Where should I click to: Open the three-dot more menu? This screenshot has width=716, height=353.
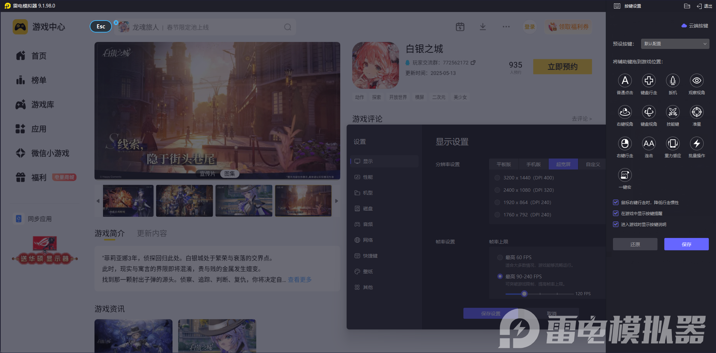click(506, 27)
